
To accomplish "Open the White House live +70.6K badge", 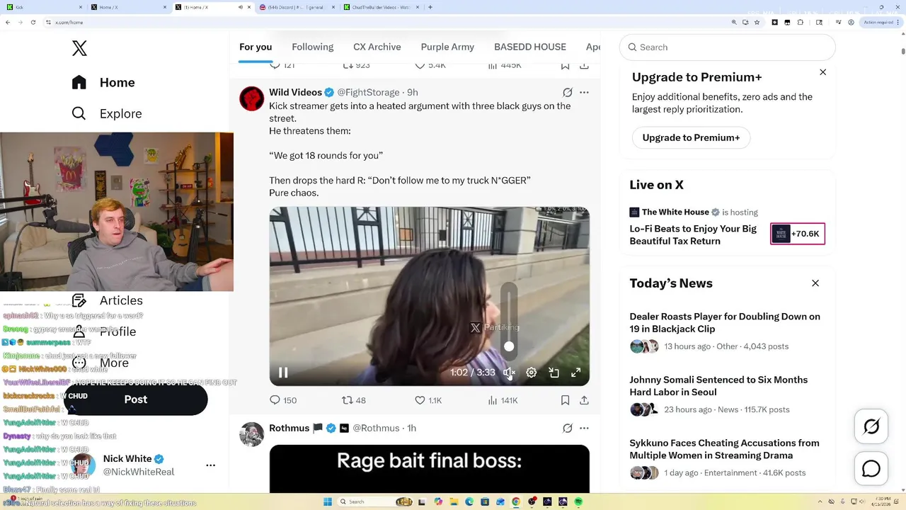I will click(798, 234).
